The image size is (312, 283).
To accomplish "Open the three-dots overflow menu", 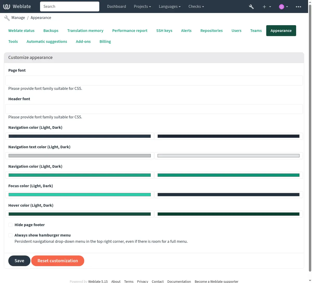I will pyautogui.click(x=298, y=6).
